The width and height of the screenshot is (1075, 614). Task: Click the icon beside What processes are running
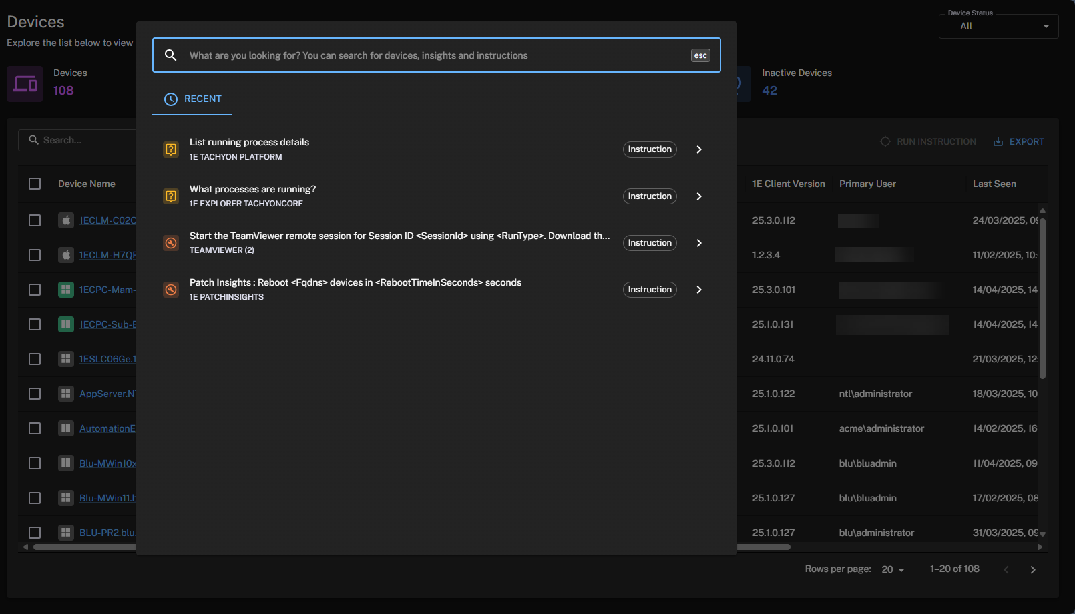pos(171,196)
